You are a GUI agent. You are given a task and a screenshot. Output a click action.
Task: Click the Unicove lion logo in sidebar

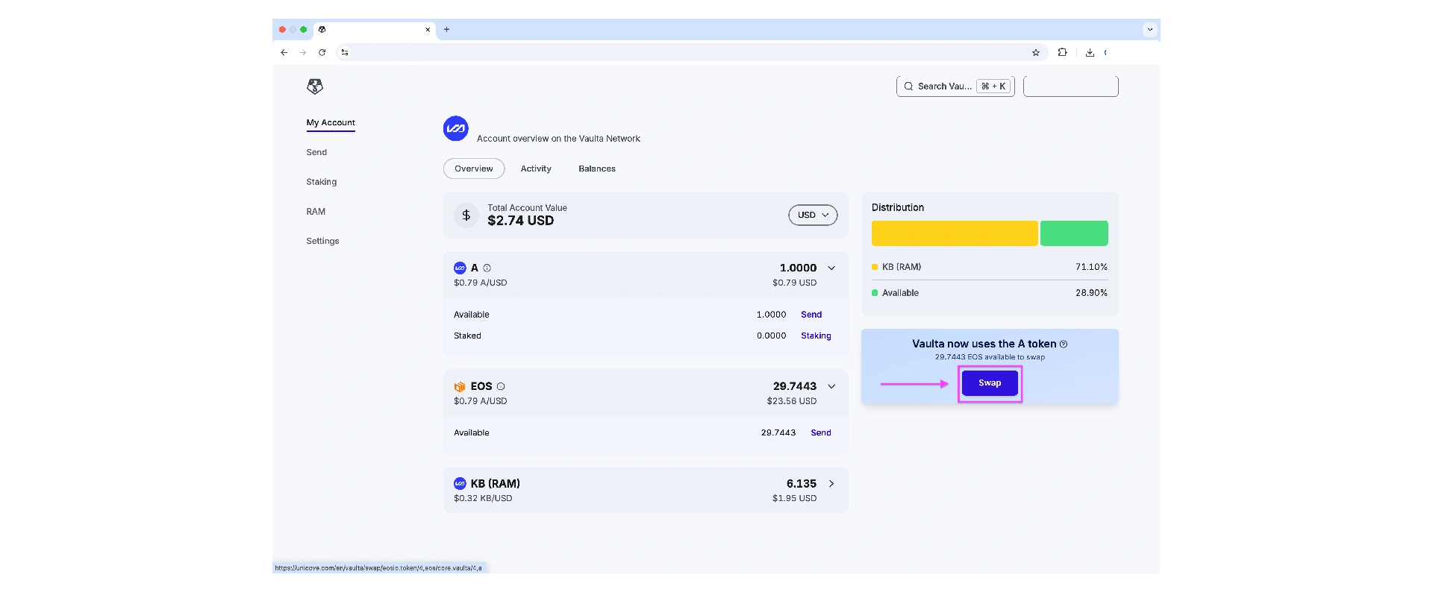click(x=315, y=86)
